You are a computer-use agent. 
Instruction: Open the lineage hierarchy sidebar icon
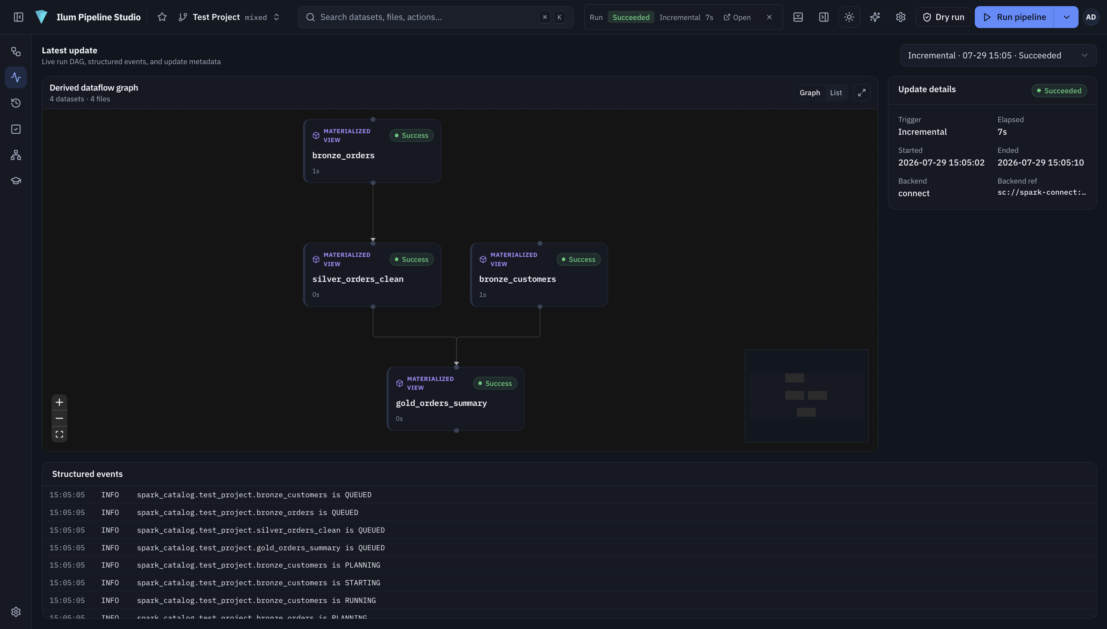(x=16, y=155)
